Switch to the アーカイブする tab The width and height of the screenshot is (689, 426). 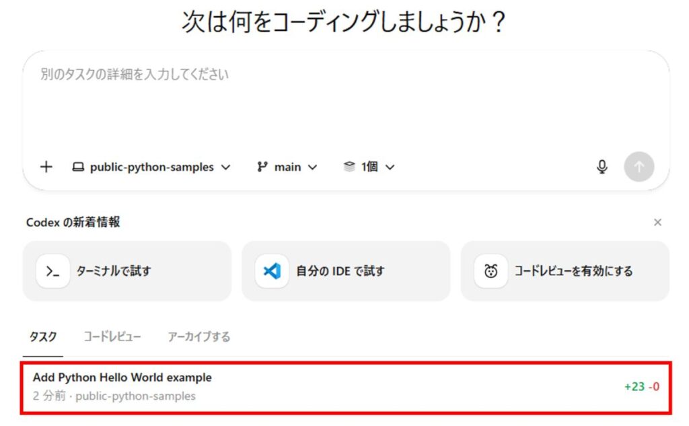tap(198, 336)
